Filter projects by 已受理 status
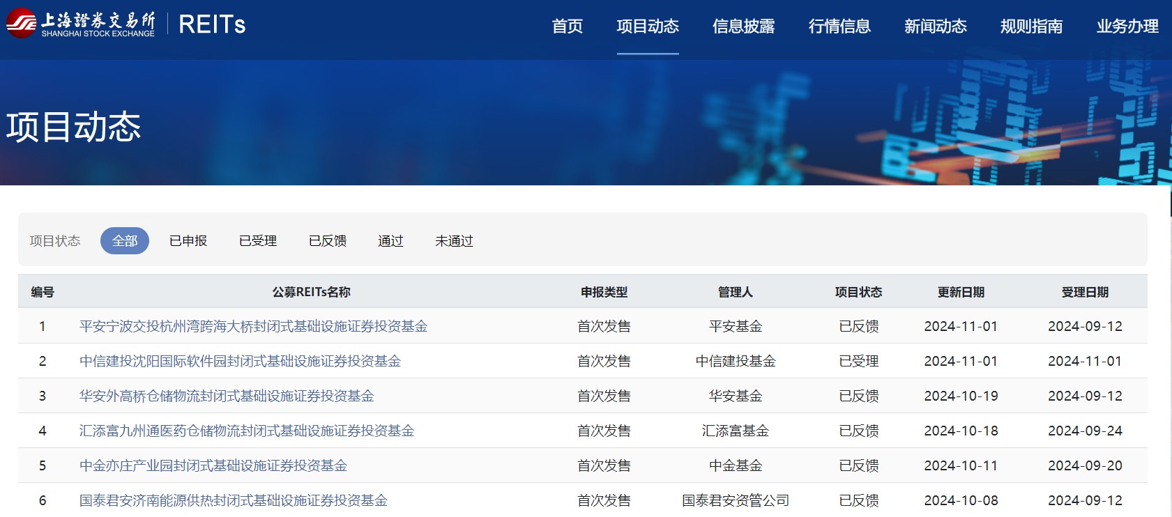1172x517 pixels. click(258, 241)
